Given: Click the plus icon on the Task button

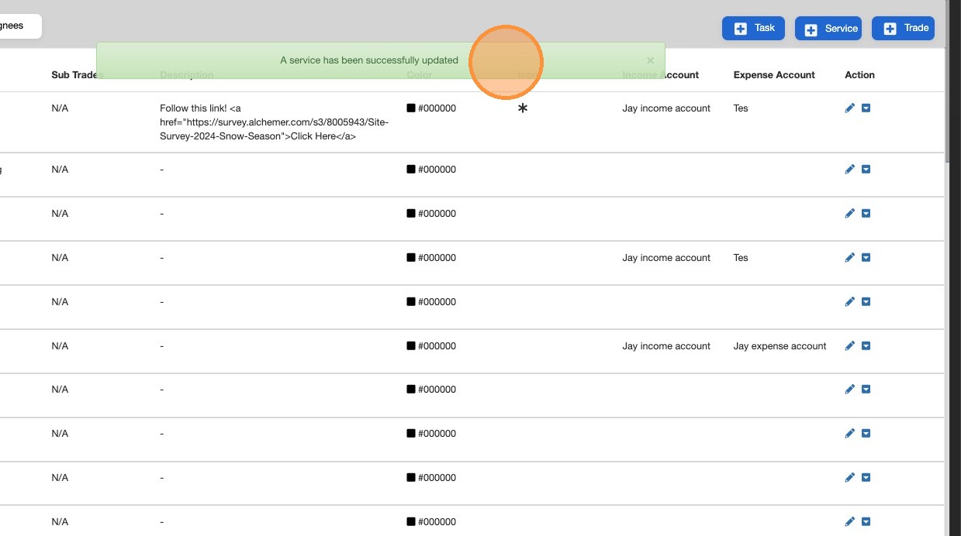Looking at the screenshot, I should 741,29.
